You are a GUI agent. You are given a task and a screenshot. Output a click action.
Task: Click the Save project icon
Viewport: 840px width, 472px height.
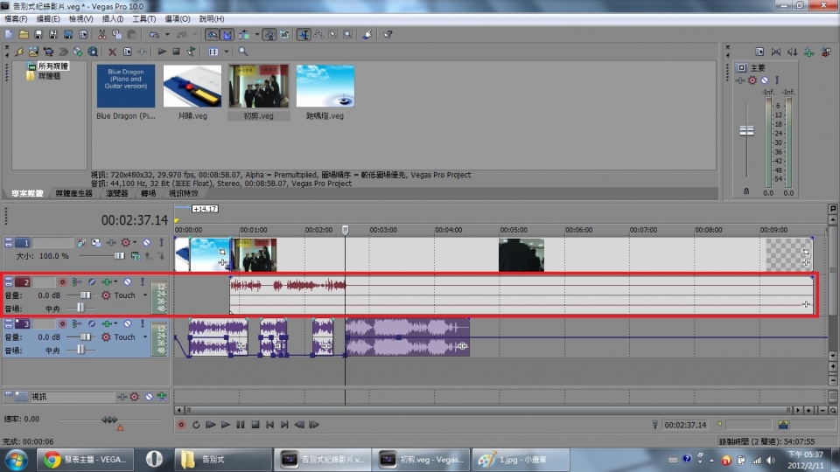pos(39,35)
